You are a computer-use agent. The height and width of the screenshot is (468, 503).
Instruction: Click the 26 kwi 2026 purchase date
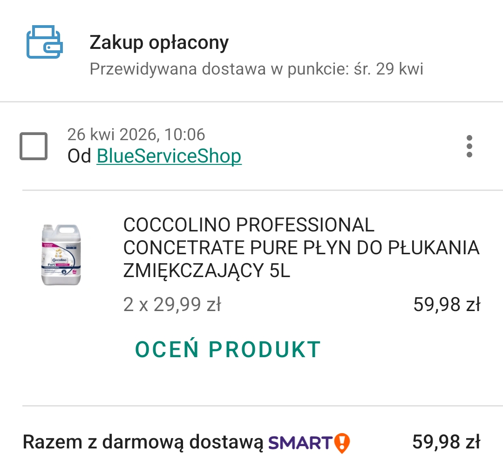click(x=112, y=135)
